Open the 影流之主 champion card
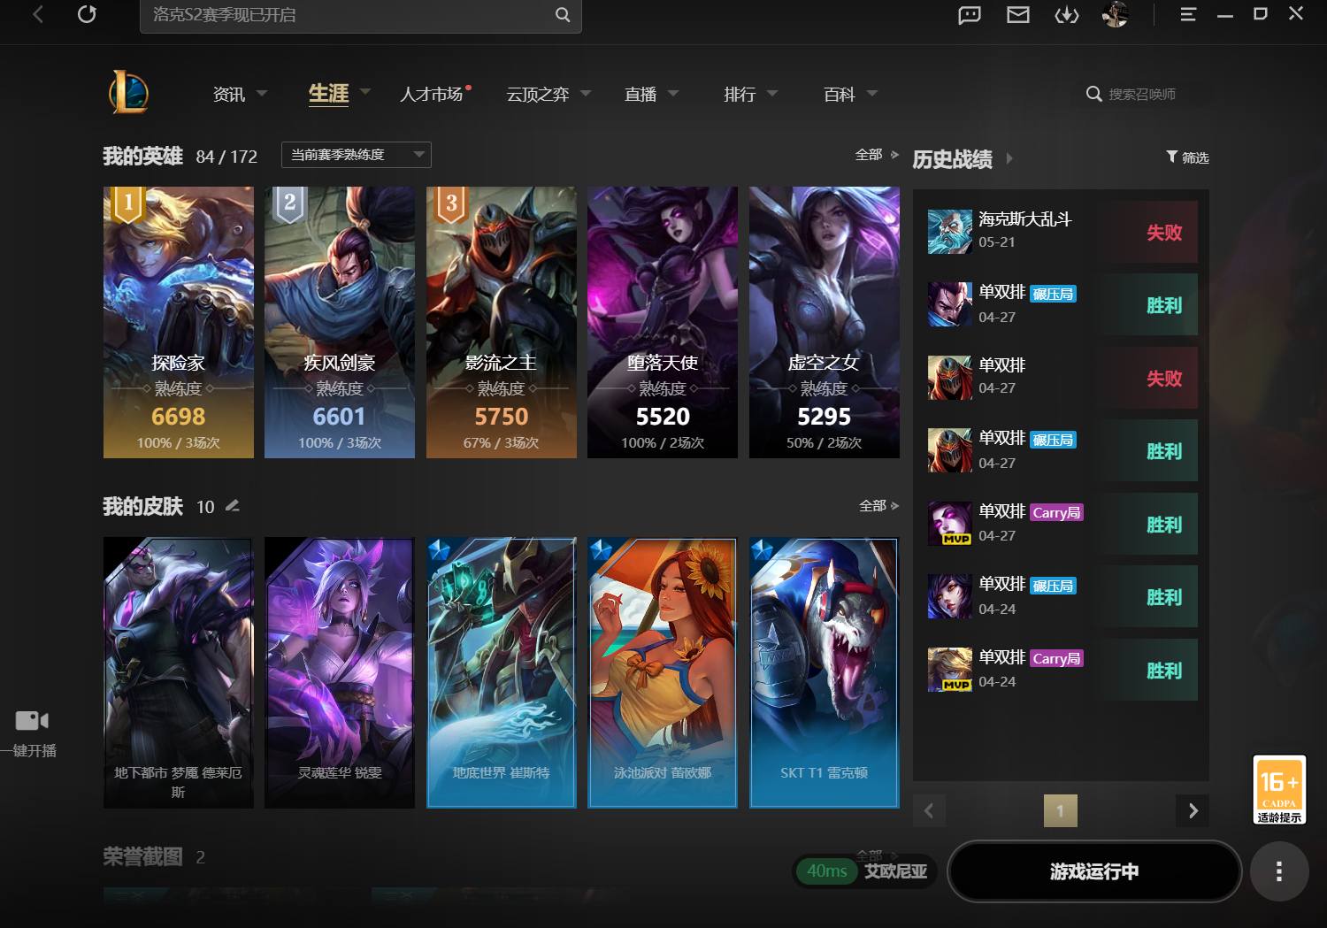Image resolution: width=1327 pixels, height=928 pixels. pos(502,322)
